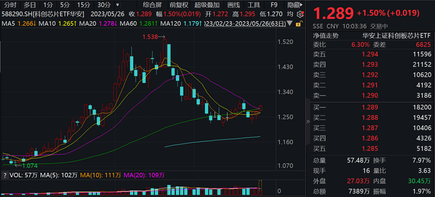Click the 买三 bid price 1.287
Image resolution: width=435 pixels, height=197 pixels.
pos(370,128)
